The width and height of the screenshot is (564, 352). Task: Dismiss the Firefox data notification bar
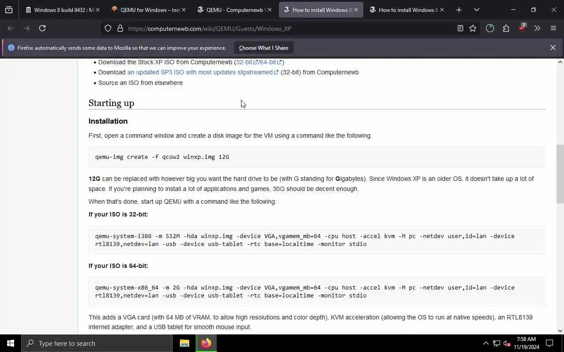click(553, 48)
